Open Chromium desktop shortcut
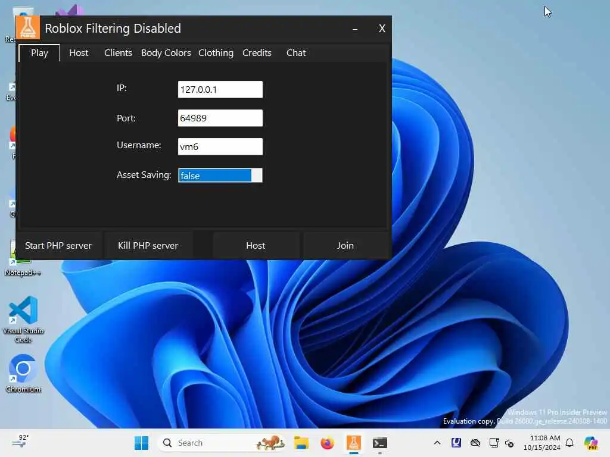 tap(23, 374)
